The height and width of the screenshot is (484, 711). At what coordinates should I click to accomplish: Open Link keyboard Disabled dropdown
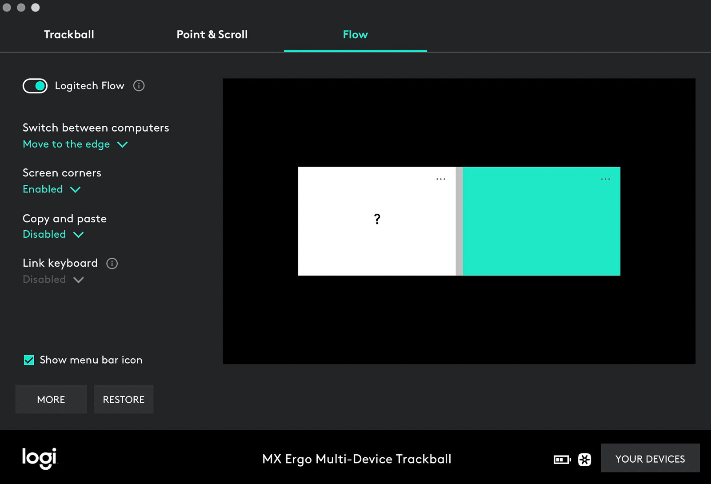(x=53, y=280)
